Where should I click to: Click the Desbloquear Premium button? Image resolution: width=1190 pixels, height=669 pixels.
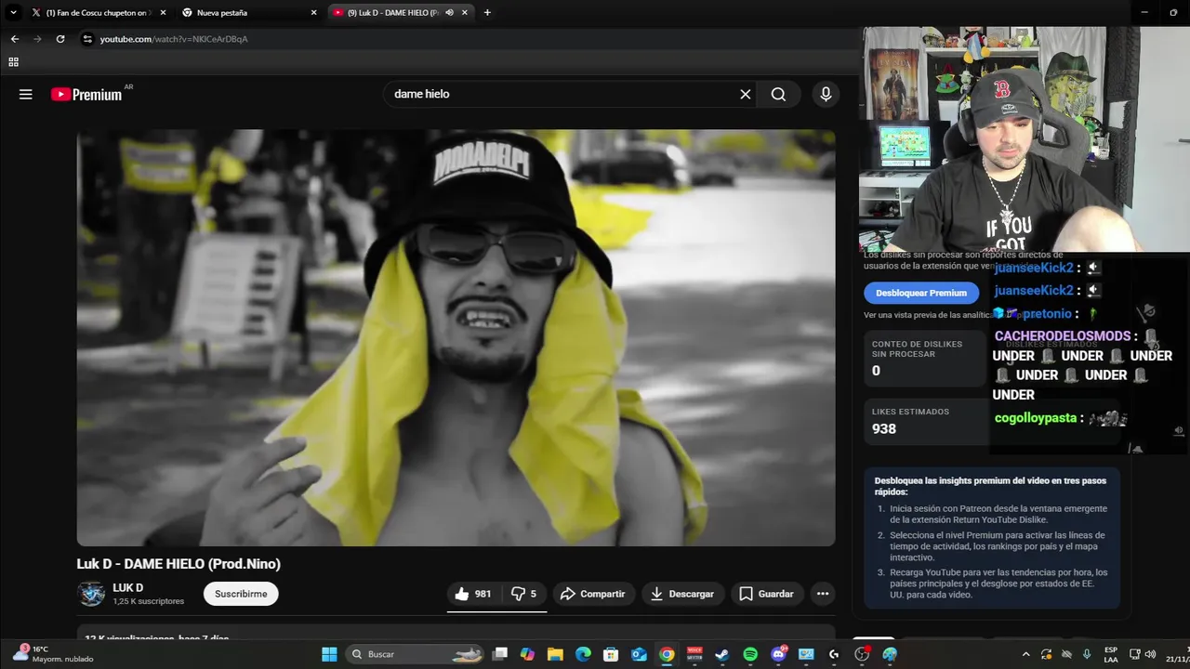point(920,293)
